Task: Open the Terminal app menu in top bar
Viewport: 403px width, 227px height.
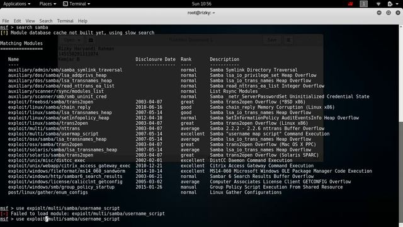Action: [77, 4]
